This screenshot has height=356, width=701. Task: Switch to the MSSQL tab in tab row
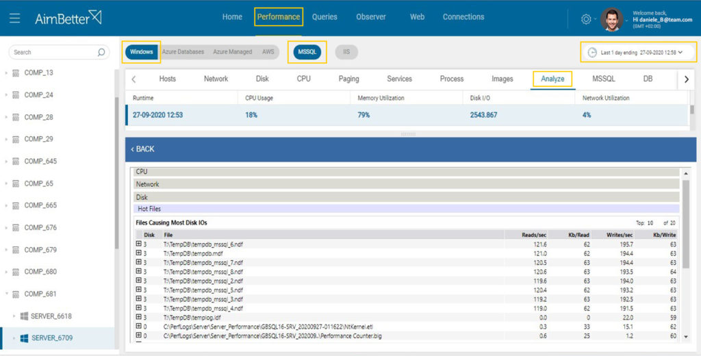(604, 79)
